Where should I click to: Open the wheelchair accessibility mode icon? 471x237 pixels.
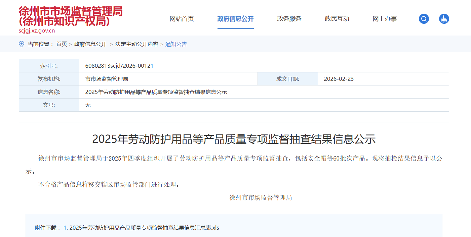tap(444, 19)
